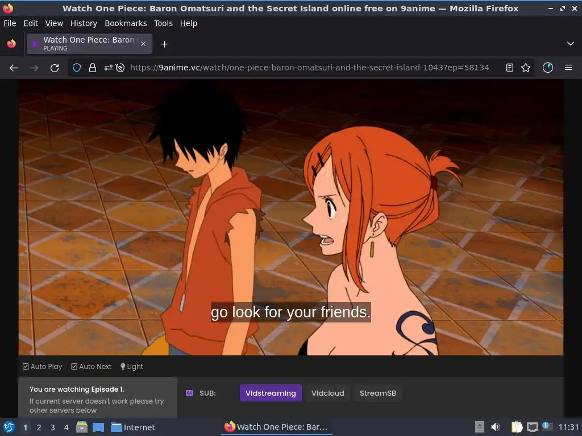Bookmark this page with the star icon

(526, 68)
